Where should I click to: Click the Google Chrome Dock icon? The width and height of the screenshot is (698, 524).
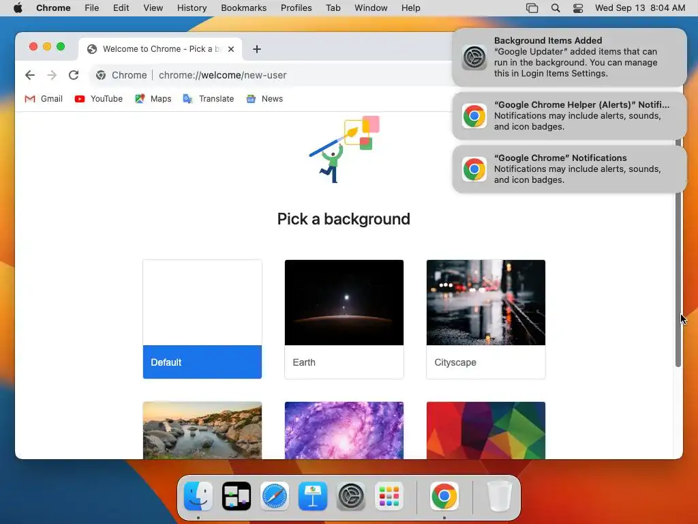coord(444,496)
